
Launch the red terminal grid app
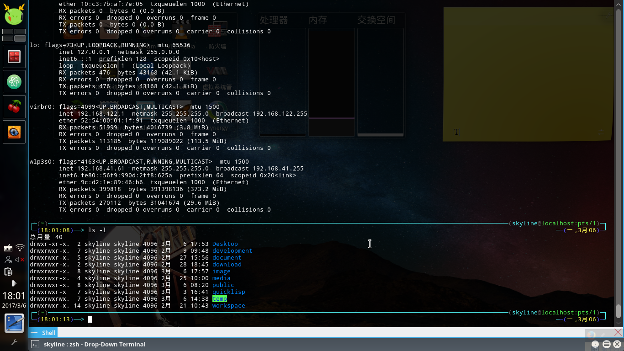(x=14, y=57)
